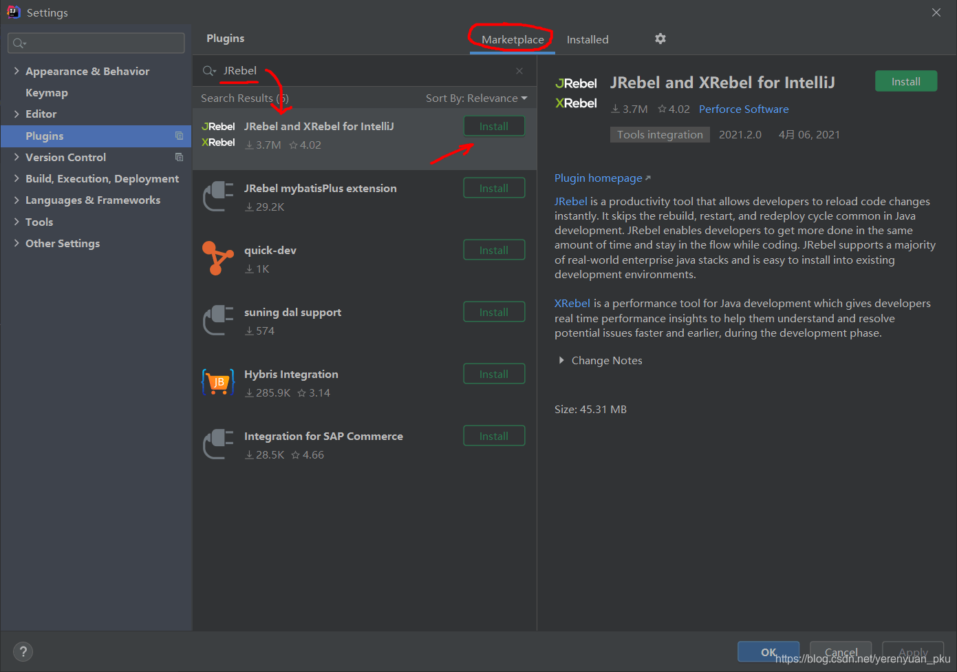Click the Plugins heading text

(x=225, y=39)
